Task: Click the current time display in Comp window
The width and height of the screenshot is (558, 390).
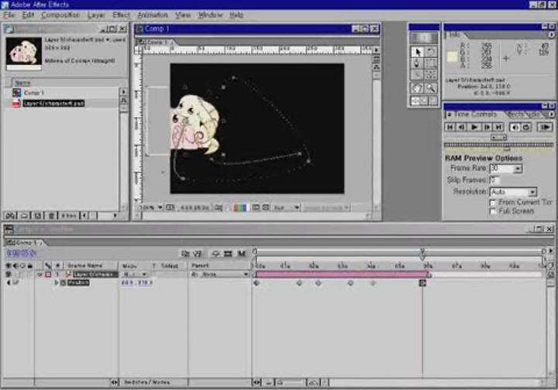Action: (x=195, y=207)
